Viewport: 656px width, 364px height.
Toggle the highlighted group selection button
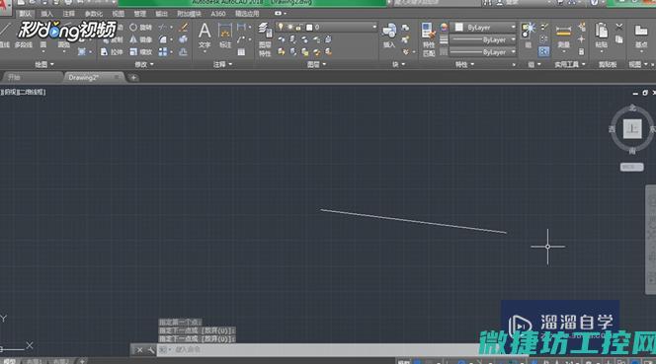pos(544,51)
